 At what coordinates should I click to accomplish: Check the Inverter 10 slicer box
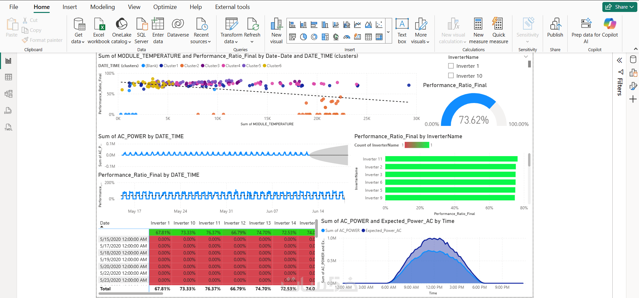[451, 75]
